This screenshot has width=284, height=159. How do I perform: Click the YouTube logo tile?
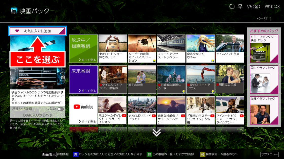click(x=83, y=107)
